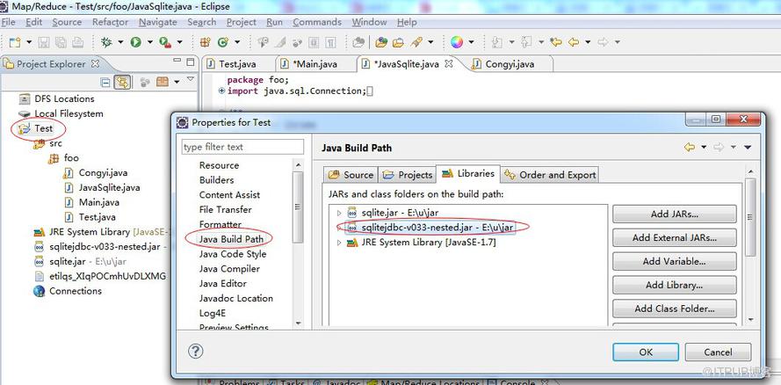Switch to the *Main.java editor tab

(315, 64)
